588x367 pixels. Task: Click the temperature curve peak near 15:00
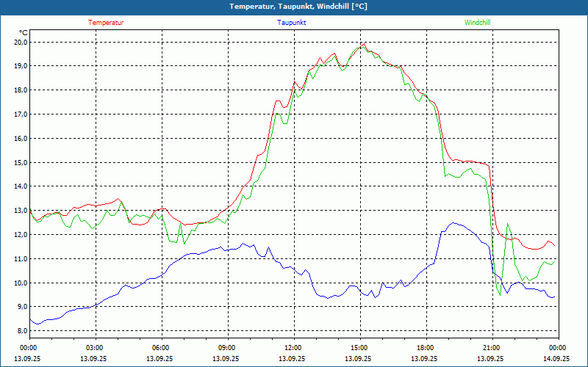(363, 43)
